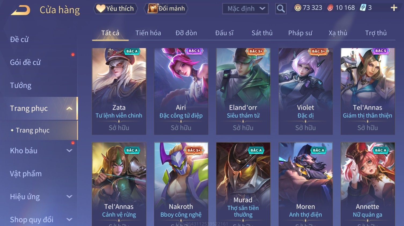Expand the Kho báu sidebar section
The height and width of the screenshot is (226, 404).
[x=69, y=151]
